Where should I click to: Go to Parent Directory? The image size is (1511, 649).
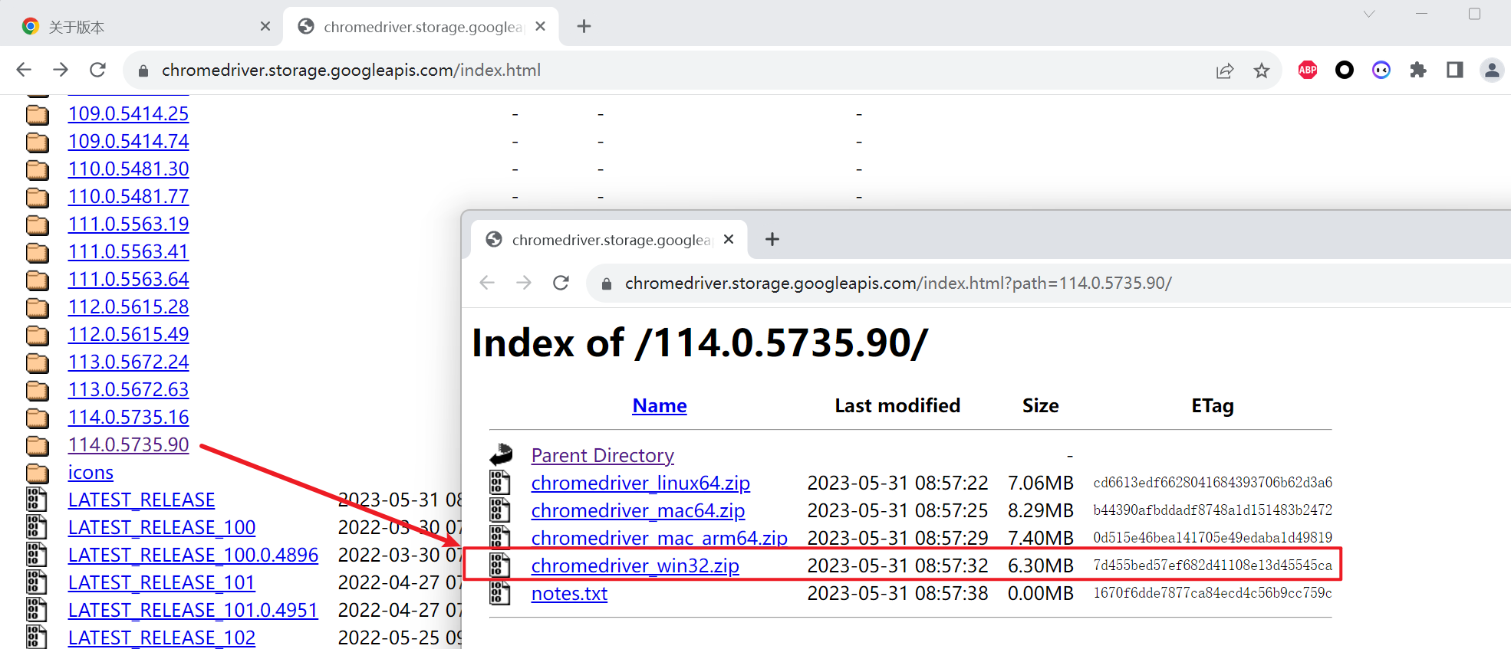pos(603,455)
